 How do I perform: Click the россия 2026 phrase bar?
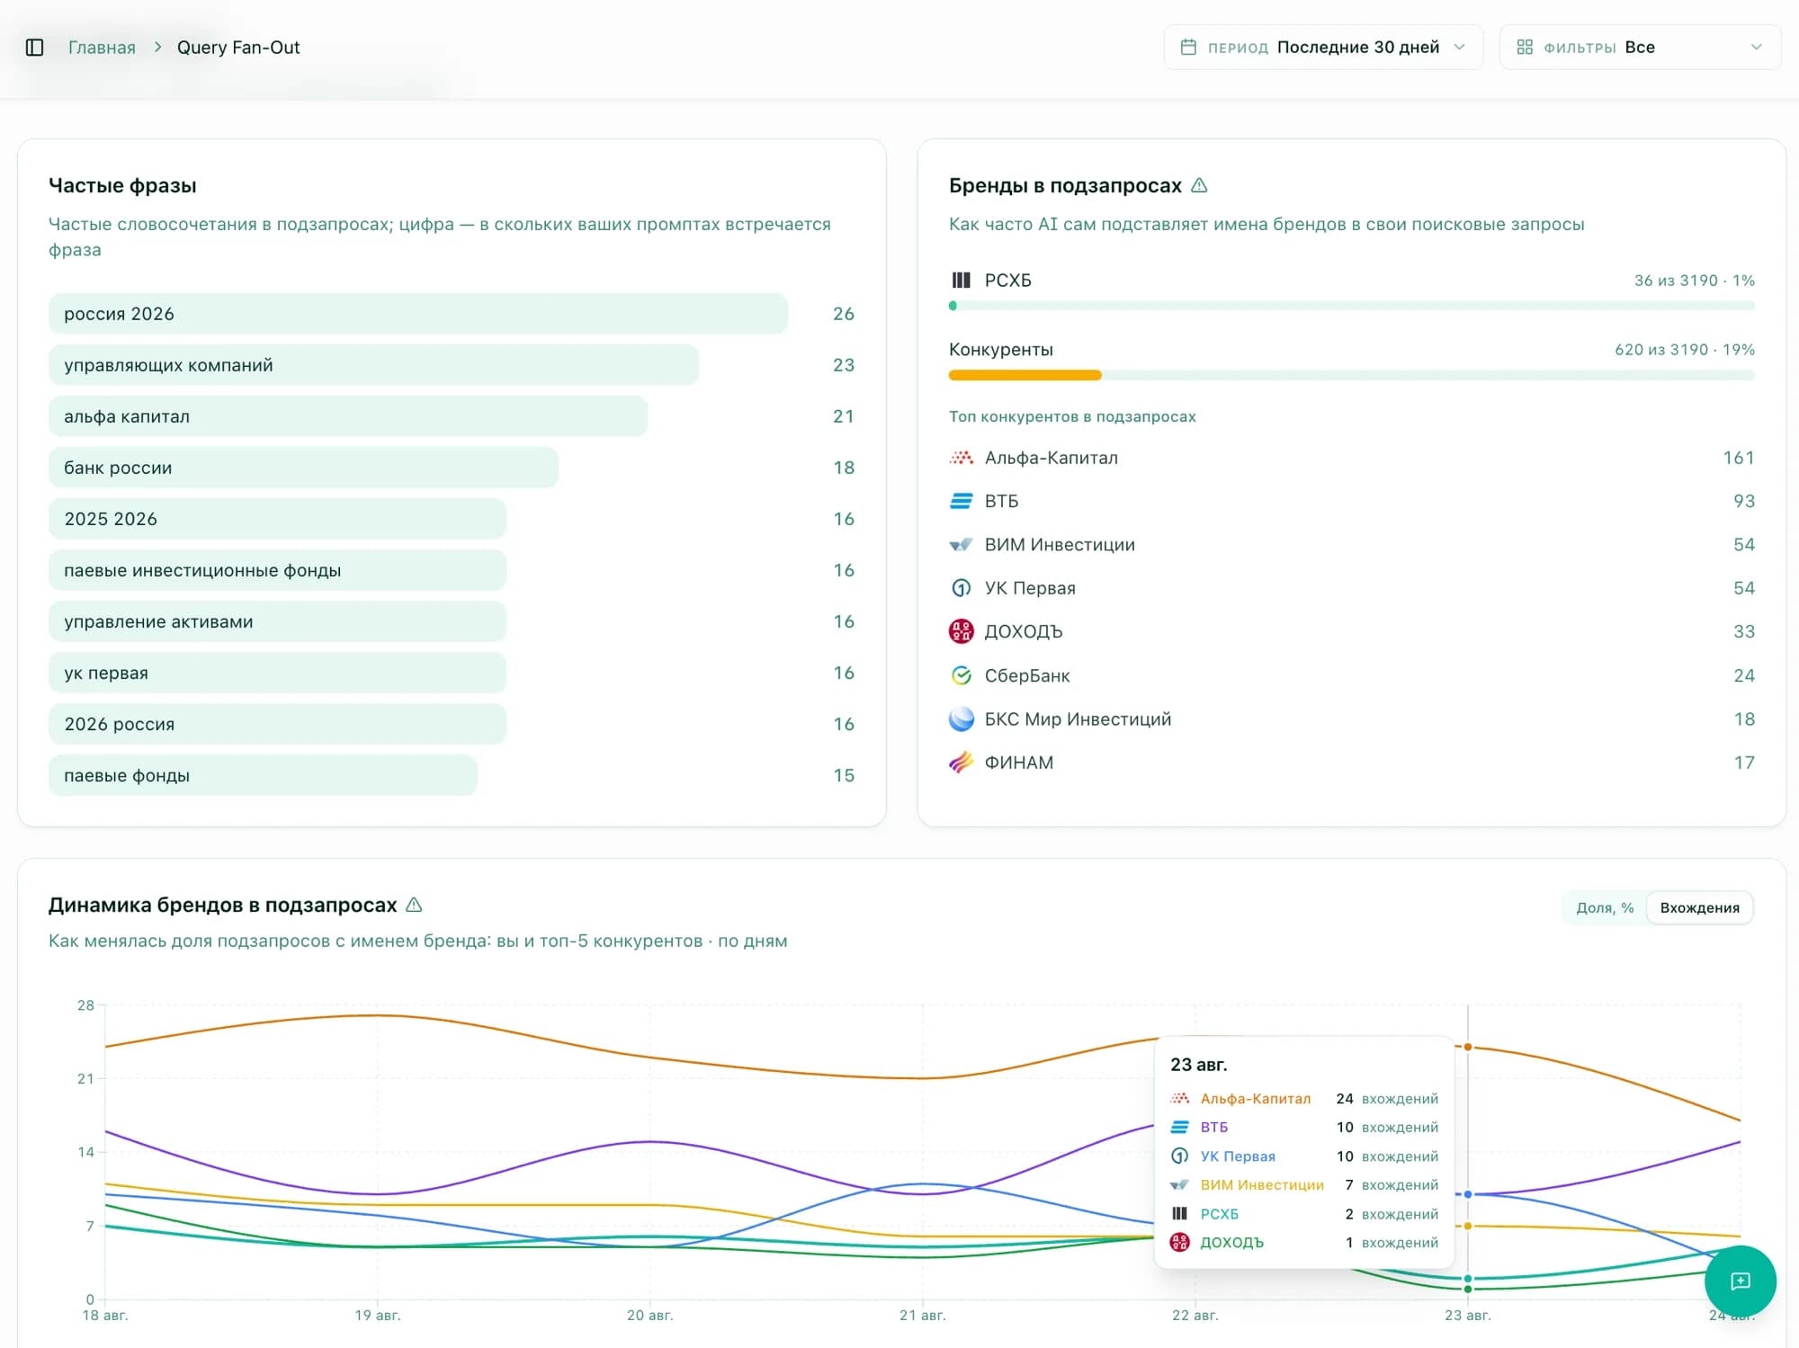(x=418, y=314)
